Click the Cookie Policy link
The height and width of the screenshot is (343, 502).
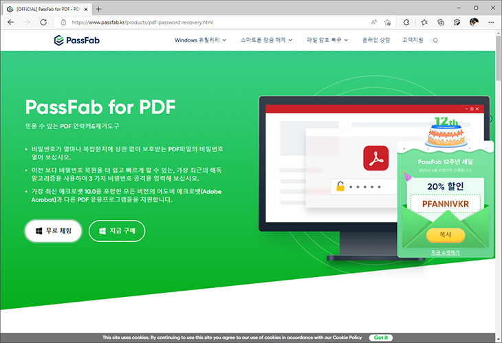(347, 338)
